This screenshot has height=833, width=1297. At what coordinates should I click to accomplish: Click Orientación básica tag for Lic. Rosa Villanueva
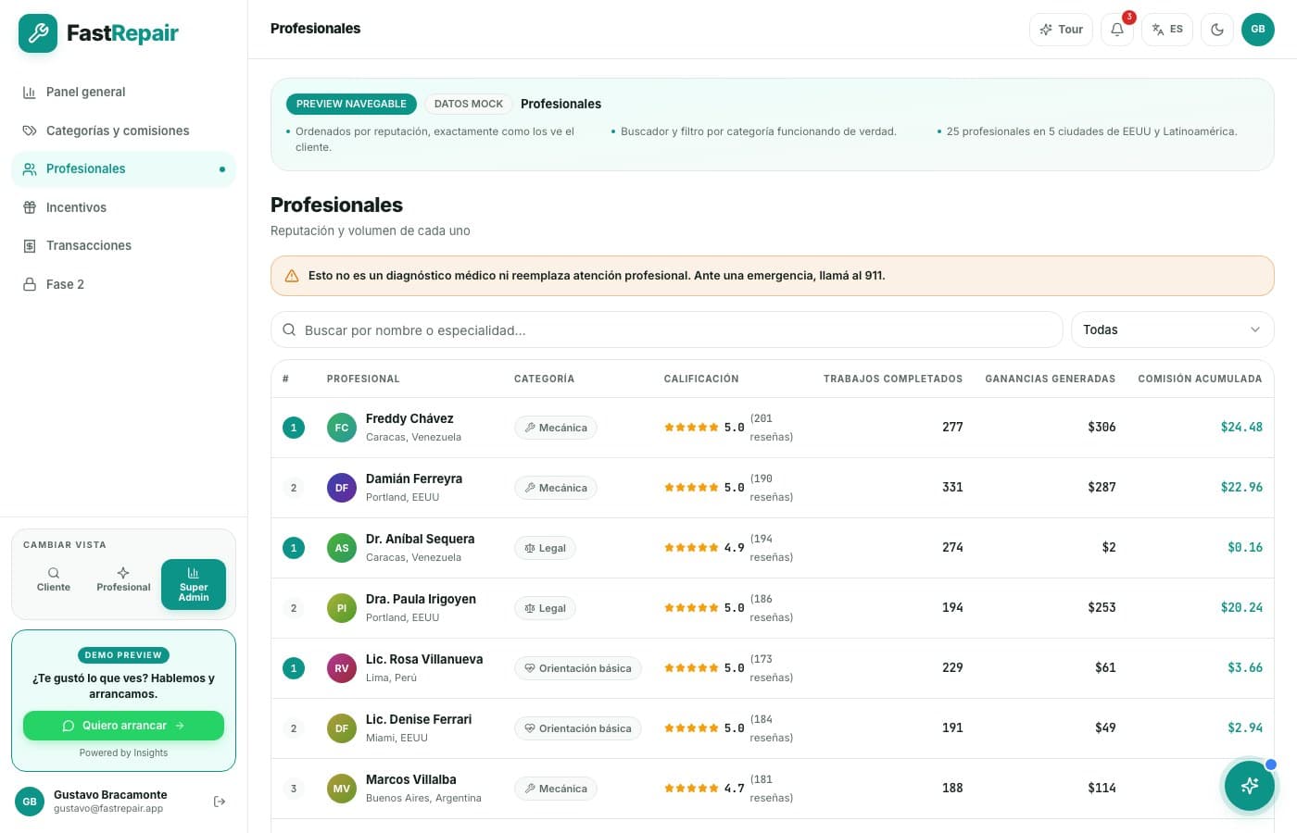click(x=578, y=668)
